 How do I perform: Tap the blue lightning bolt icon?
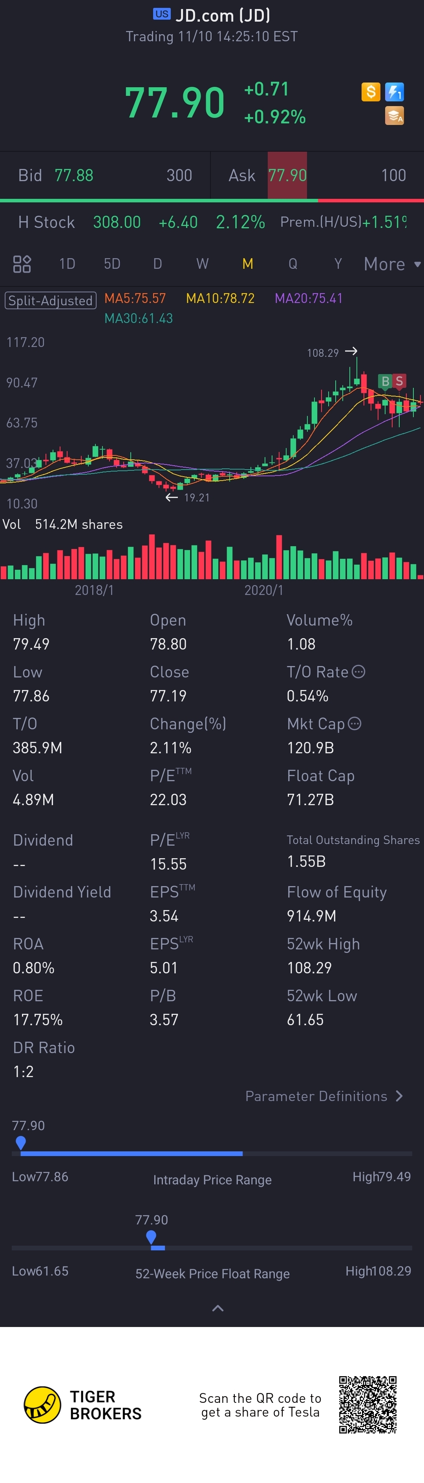[x=394, y=92]
